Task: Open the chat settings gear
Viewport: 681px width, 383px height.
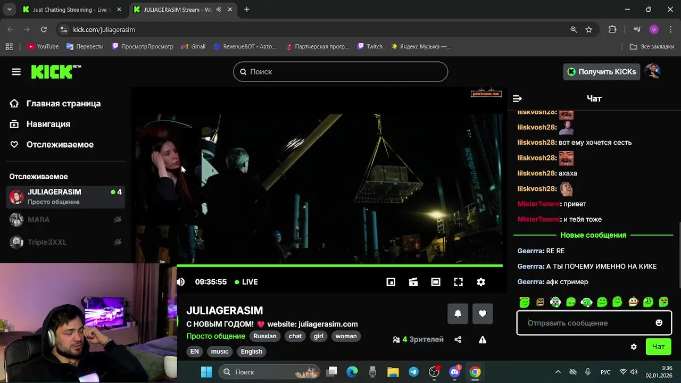Action: [634, 347]
